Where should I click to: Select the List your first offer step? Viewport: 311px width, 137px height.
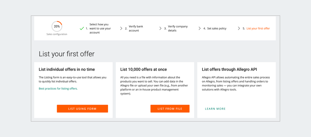(258, 28)
